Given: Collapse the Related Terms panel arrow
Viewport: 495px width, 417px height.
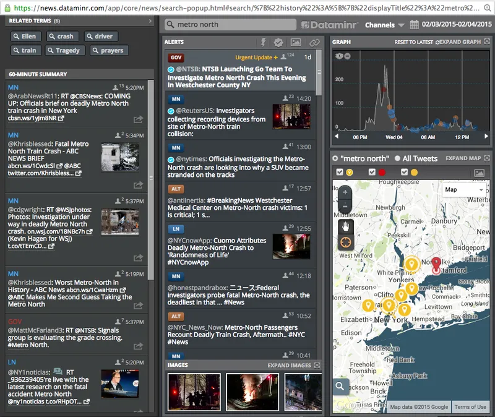Looking at the screenshot, I should [x=150, y=21].
